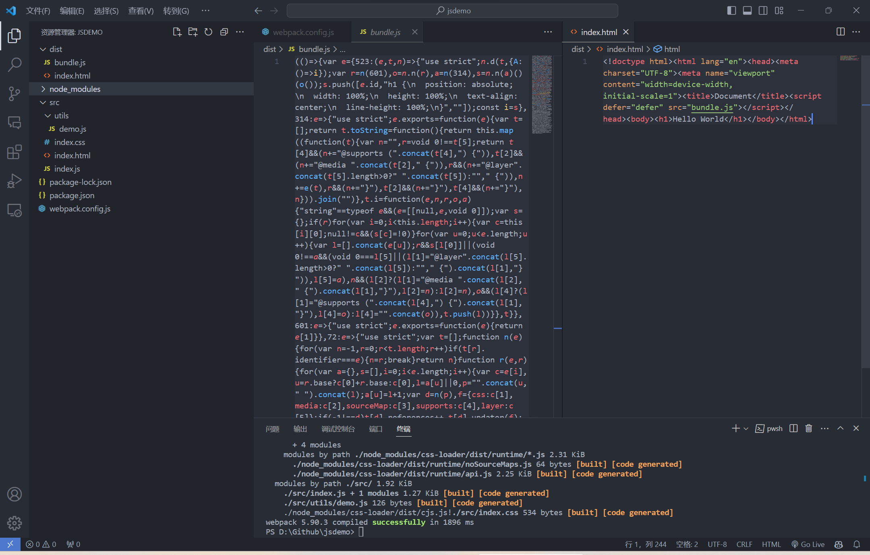Click the CRLF line ending indicator
Viewport: 870px width, 555px height.
(744, 544)
